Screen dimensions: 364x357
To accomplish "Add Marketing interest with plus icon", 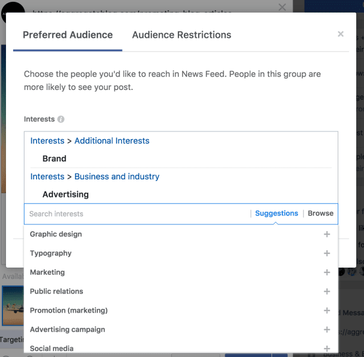I will [327, 272].
